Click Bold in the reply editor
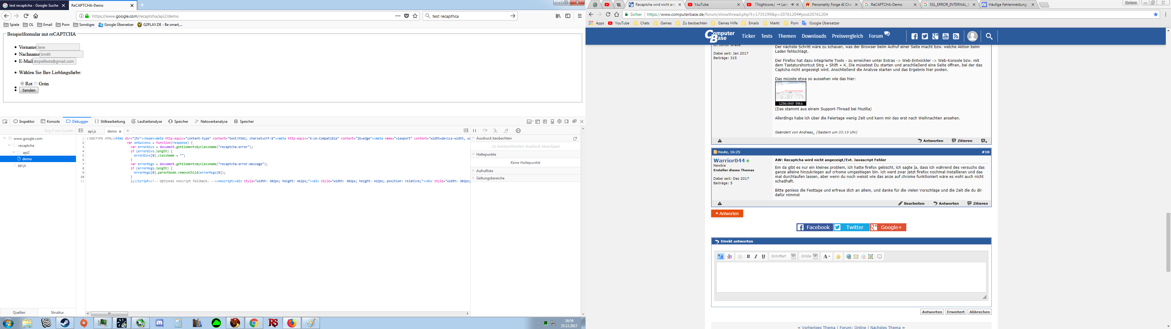Viewport: 1171px width, 329px height. point(748,257)
